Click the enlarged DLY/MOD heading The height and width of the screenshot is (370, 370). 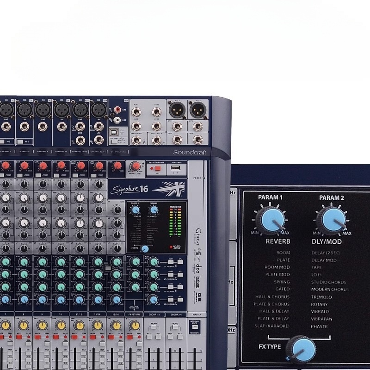coord(327,241)
